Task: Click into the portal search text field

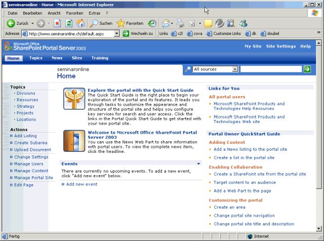Action: (x=270, y=69)
